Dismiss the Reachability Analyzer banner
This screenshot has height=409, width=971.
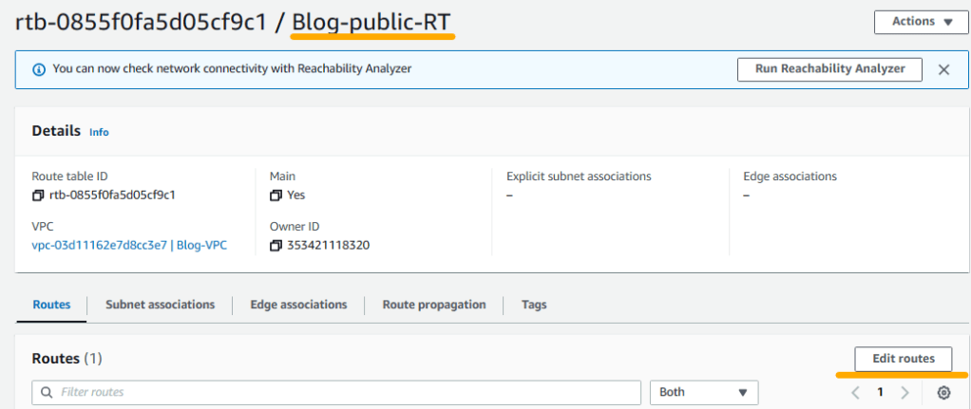(943, 69)
